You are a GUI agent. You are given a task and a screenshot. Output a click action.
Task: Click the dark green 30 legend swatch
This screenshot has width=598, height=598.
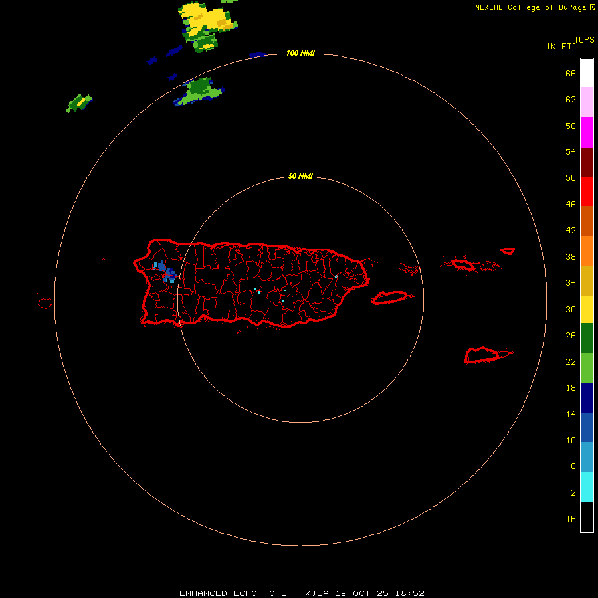tap(587, 338)
